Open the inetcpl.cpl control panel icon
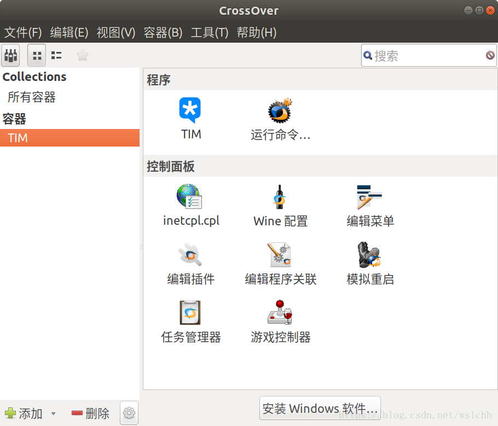This screenshot has width=498, height=426. click(x=189, y=196)
